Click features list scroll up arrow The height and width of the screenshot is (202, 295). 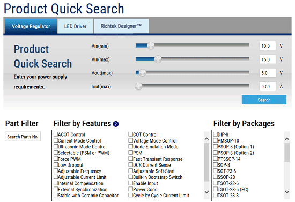point(206,139)
